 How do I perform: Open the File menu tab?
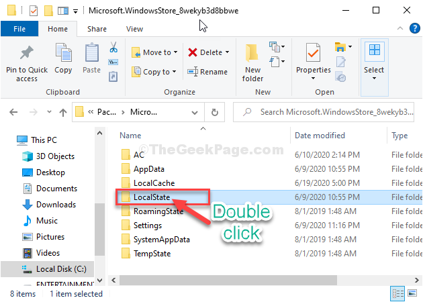pyautogui.click(x=19, y=29)
